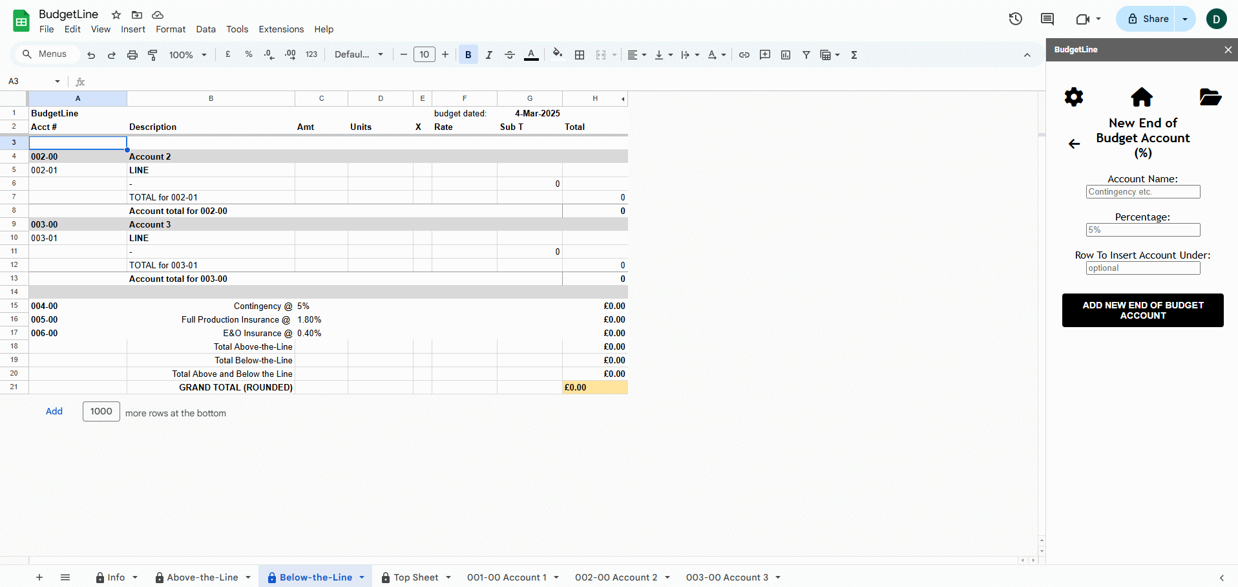
Task: Move document with folder icon
Action: click(137, 15)
